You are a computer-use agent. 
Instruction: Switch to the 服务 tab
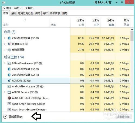(65, 13)
